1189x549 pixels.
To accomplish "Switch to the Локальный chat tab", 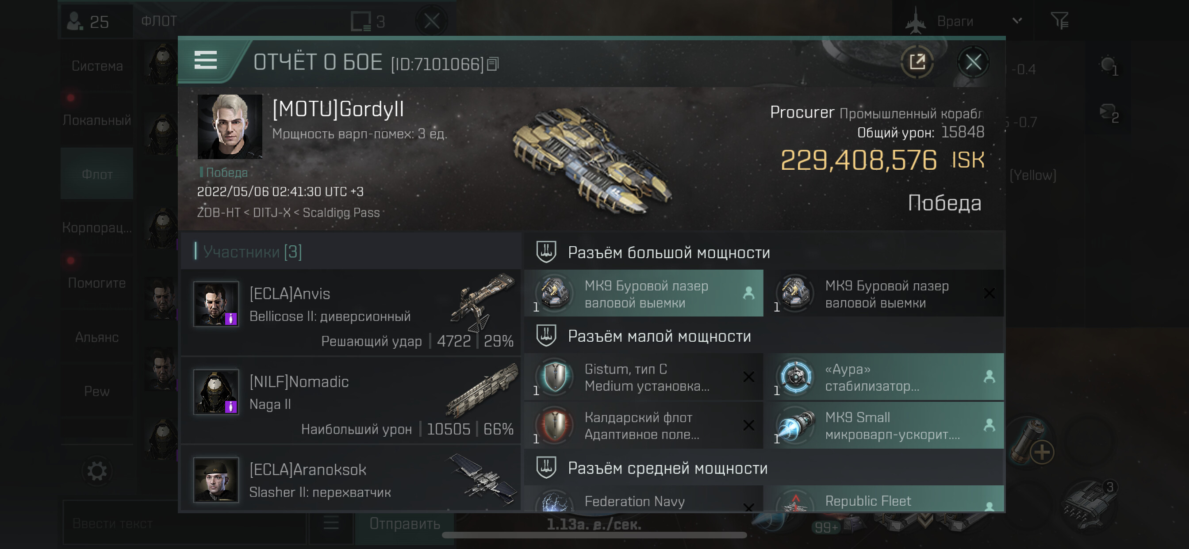I will coord(97,120).
